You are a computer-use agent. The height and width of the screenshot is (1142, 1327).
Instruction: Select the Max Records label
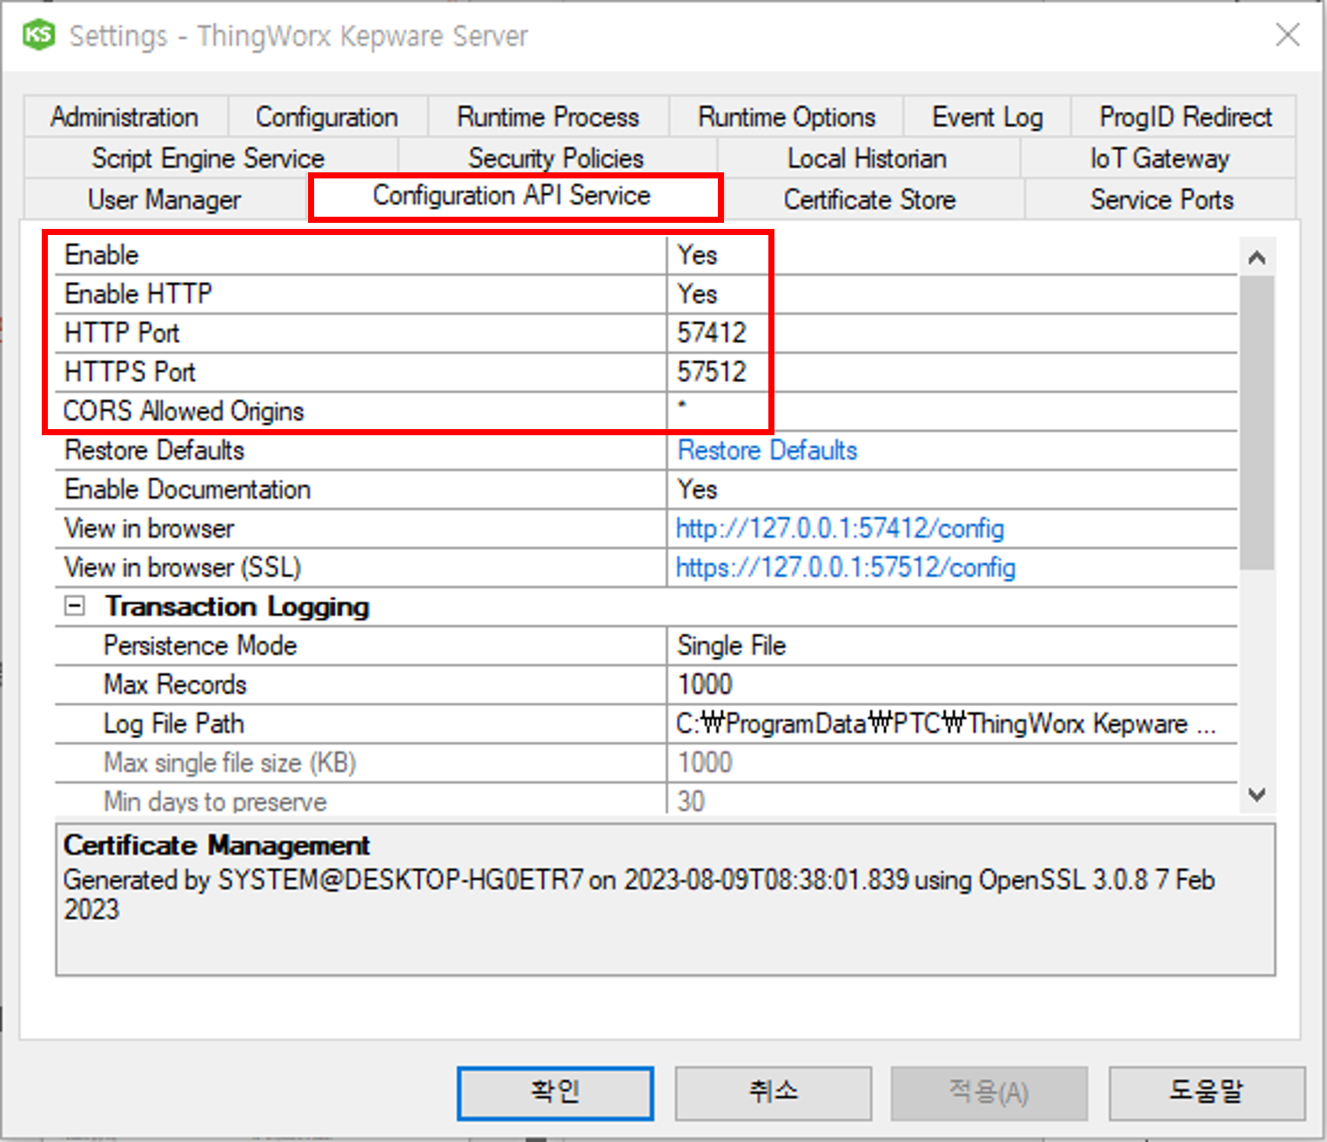pos(175,685)
